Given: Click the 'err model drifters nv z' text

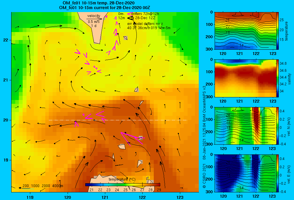Looking at the screenshot, I should click(145, 24).
